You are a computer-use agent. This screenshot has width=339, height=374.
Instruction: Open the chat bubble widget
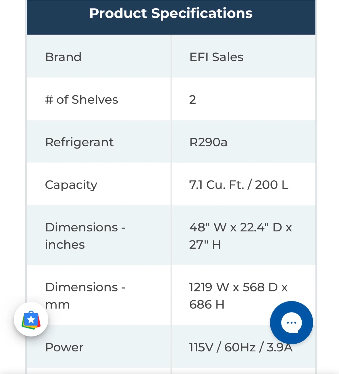pos(291,323)
